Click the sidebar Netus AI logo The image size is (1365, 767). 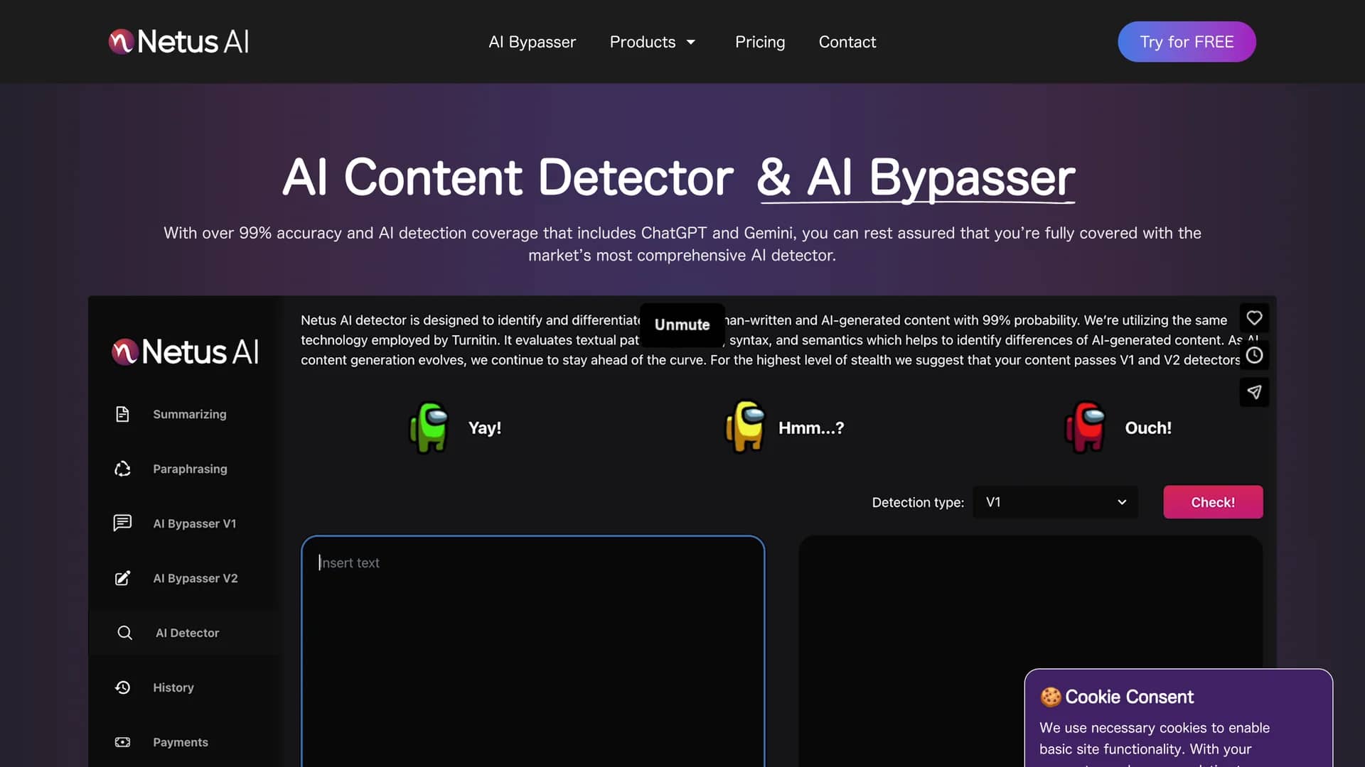185,352
